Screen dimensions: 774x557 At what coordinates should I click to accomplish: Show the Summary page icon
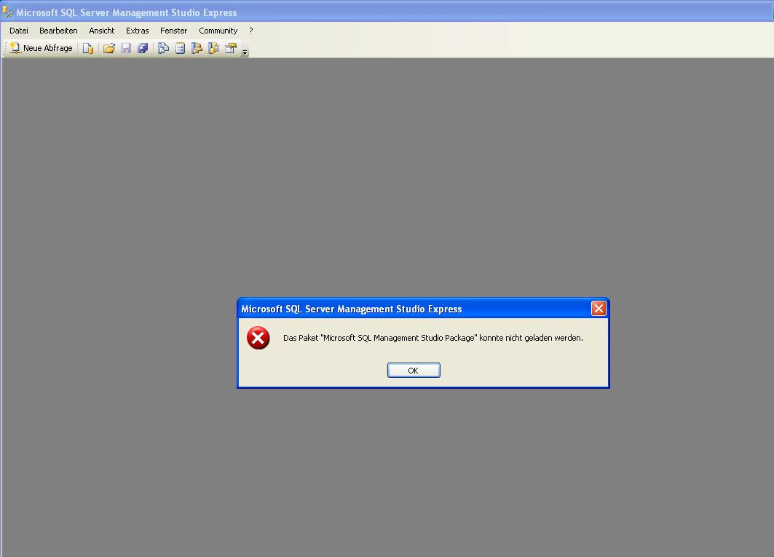(x=180, y=48)
